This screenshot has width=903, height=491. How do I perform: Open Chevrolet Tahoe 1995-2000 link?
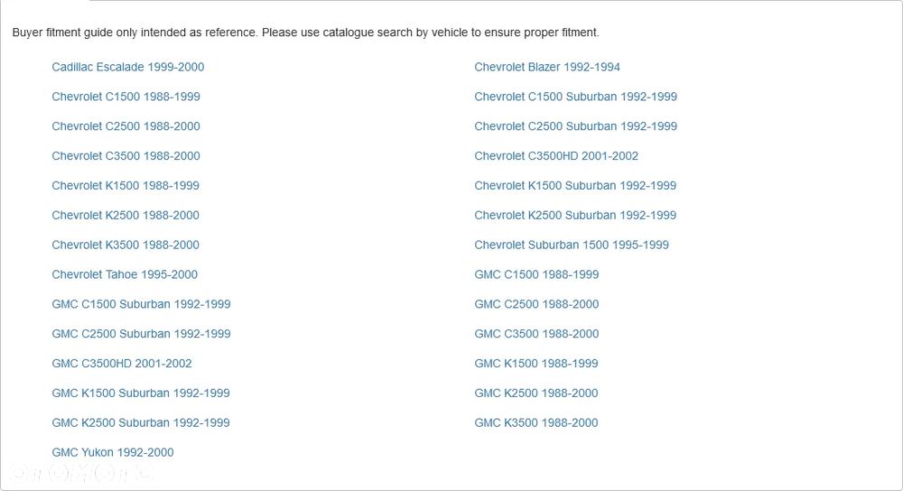[125, 274]
